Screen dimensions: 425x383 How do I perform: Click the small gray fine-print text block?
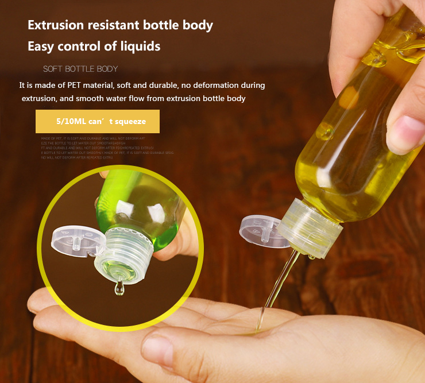(107, 148)
